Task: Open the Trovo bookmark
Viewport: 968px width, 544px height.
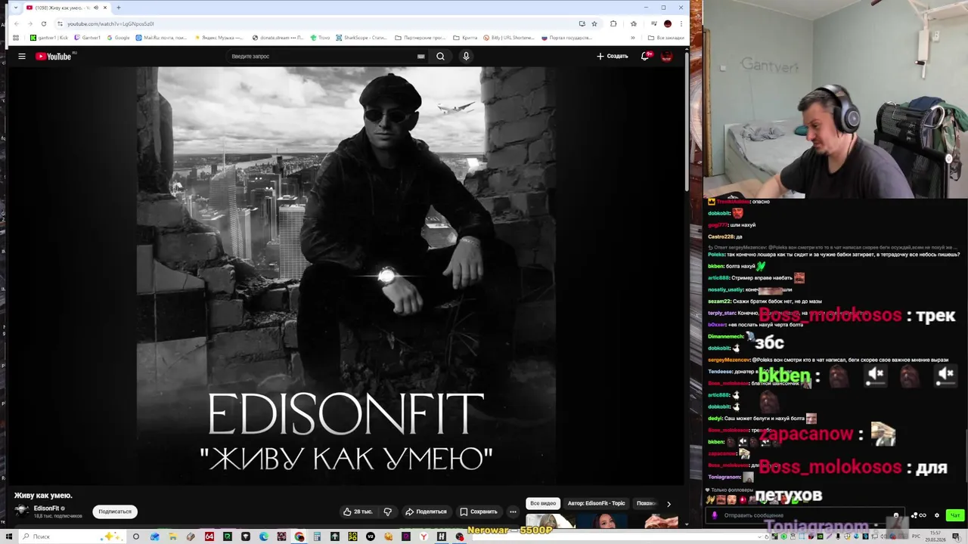Action: 320,38
